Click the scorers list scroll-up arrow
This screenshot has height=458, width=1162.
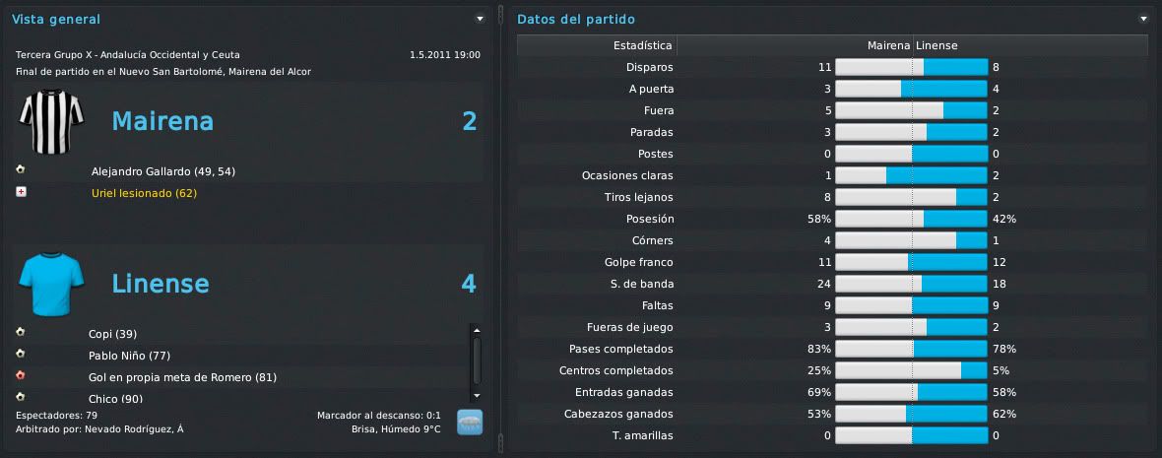coord(477,331)
